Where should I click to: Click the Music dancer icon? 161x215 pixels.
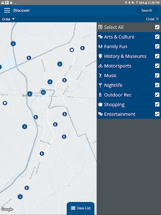100,76
